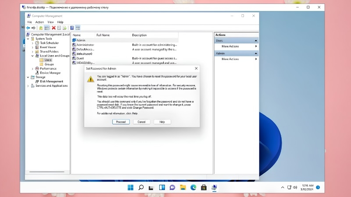Image resolution: width=351 pixels, height=197 pixels.
Task: Click Cancel in Set Password dialog
Action: click(x=141, y=122)
